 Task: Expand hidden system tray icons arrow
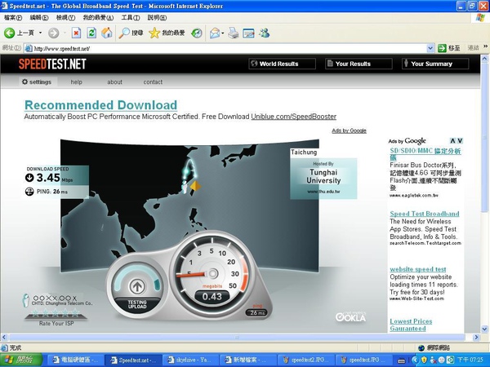click(x=415, y=360)
